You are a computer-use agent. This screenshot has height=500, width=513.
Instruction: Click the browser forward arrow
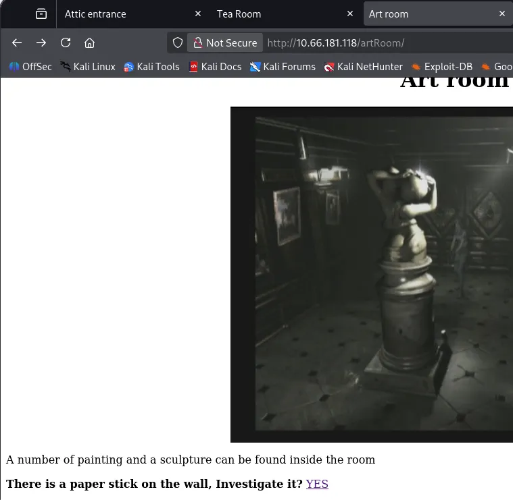(x=41, y=43)
